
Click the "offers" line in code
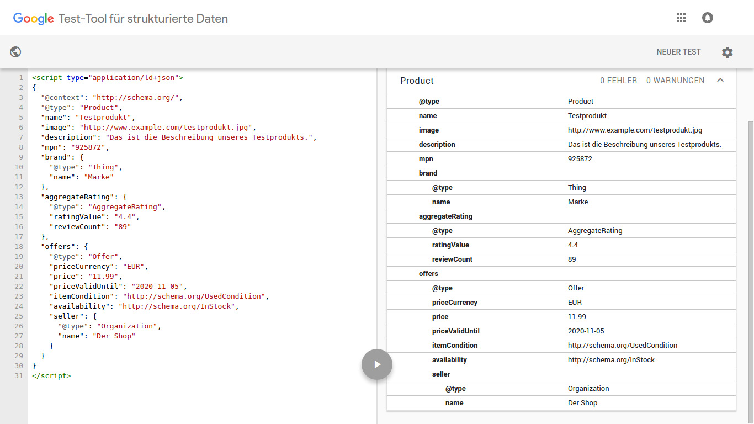click(65, 247)
